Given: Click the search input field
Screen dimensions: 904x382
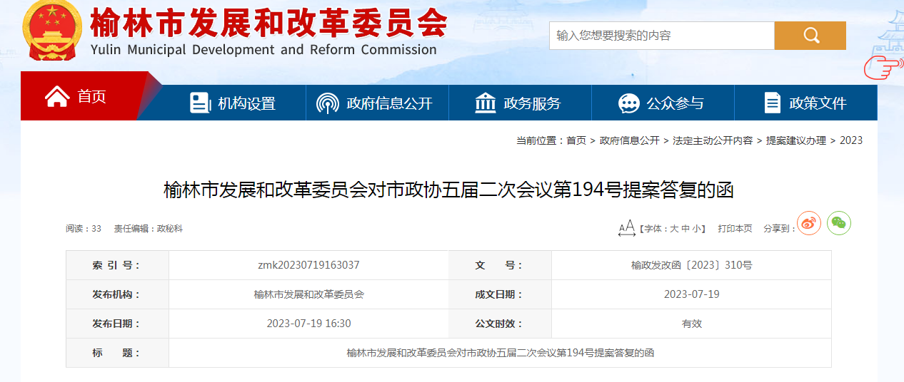Looking at the screenshot, I should [x=661, y=36].
